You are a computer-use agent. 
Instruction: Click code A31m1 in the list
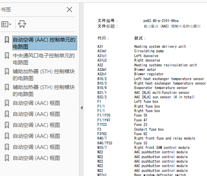[x=102, y=51]
